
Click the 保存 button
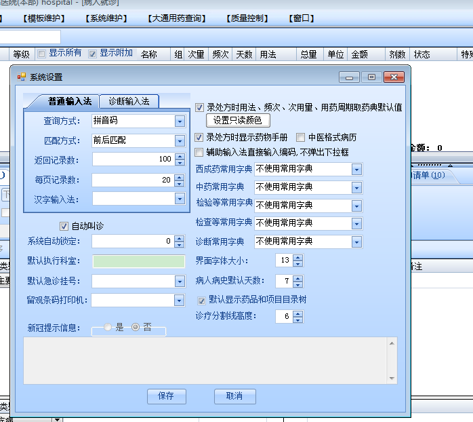[x=167, y=396]
